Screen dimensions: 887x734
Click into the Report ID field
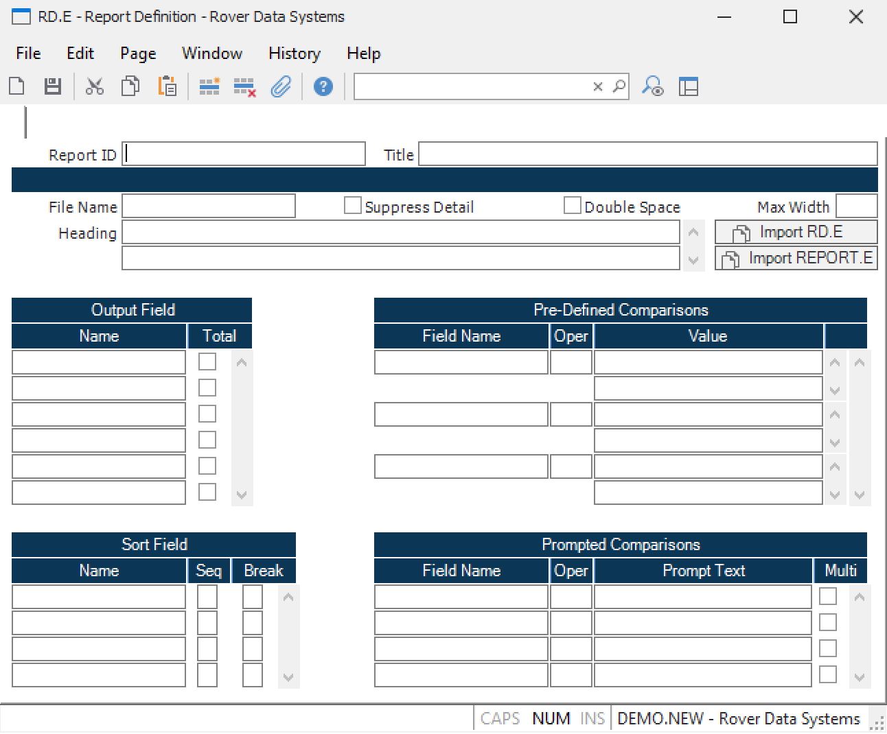[x=244, y=154]
